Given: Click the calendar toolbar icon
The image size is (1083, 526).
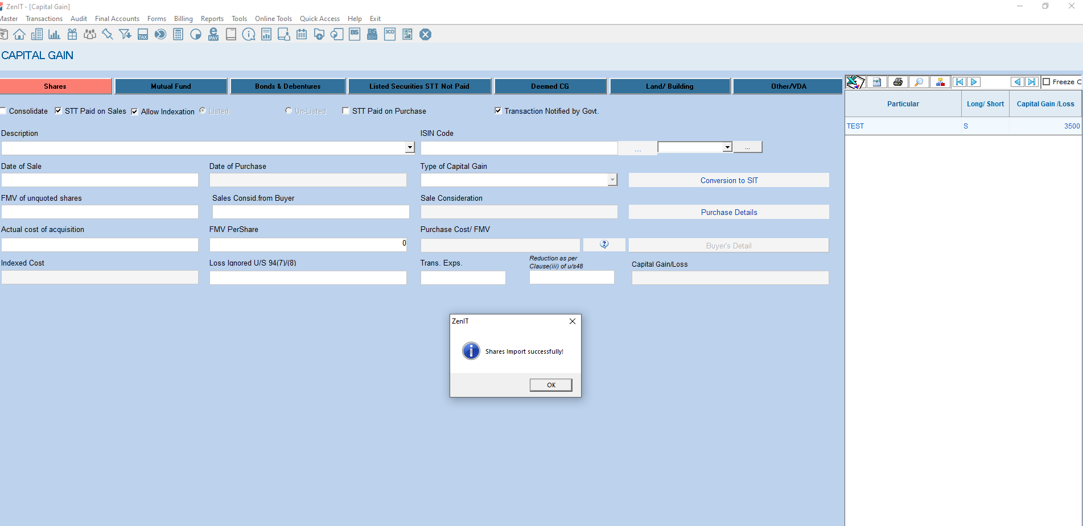Looking at the screenshot, I should (302, 35).
